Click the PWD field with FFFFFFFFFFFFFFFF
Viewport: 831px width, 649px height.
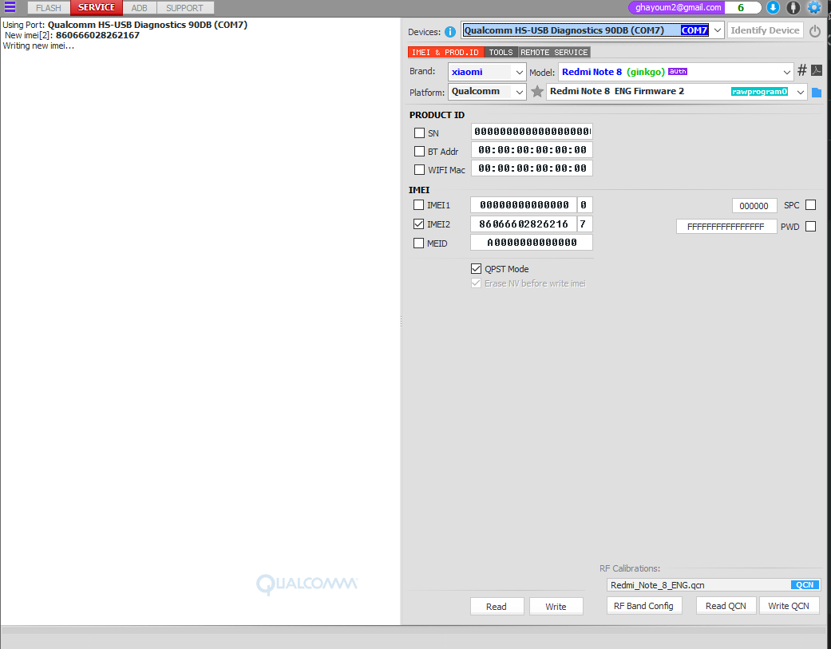click(726, 227)
